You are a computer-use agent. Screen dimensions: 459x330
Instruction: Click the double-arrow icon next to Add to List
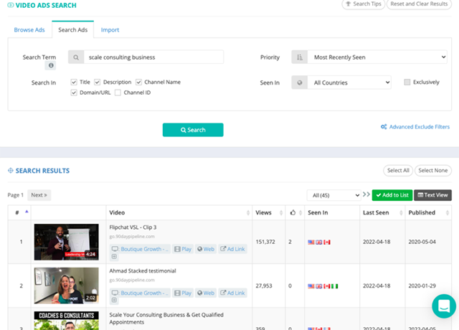point(366,194)
